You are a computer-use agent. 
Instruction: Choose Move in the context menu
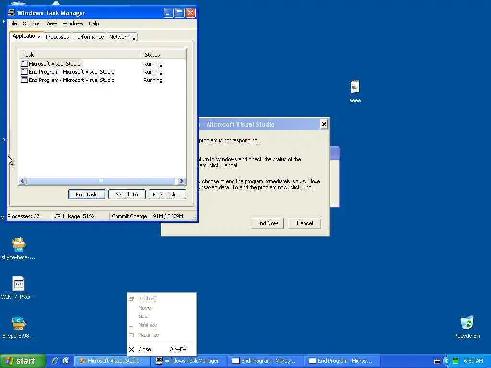(x=162, y=308)
